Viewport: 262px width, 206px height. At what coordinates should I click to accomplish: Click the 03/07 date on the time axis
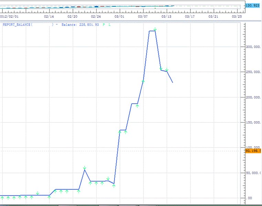point(143,16)
